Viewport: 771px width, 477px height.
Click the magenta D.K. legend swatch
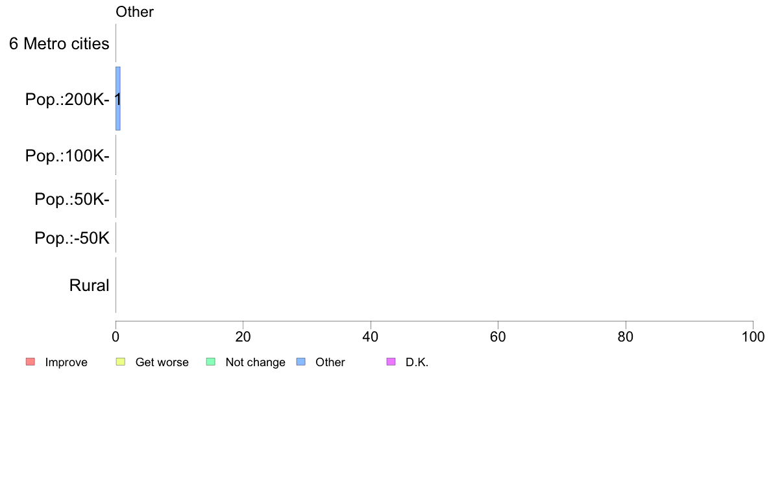391,362
